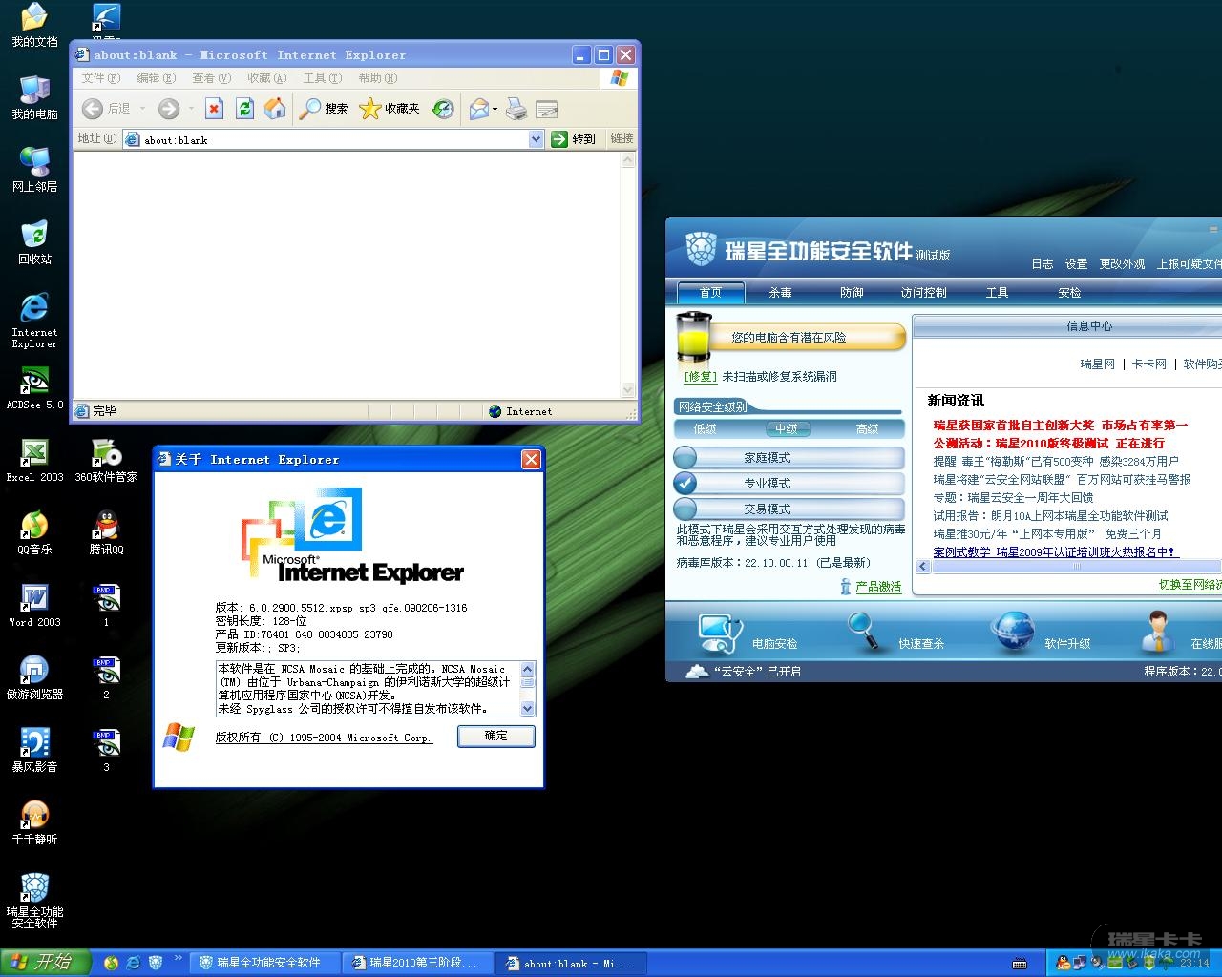Select 专业模式 mode in Rising
The height and width of the screenshot is (977, 1222).
pos(789,484)
